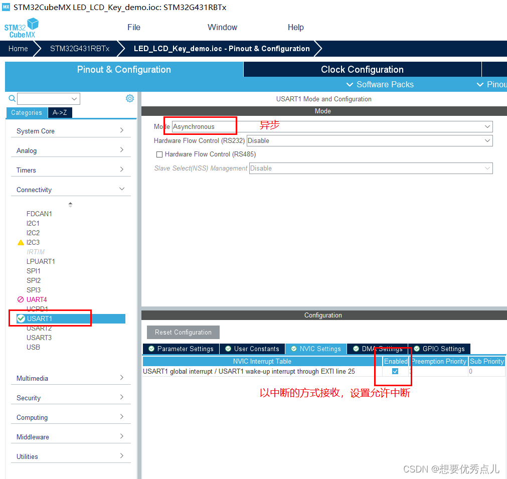Expand the Multimedia category
The width and height of the screenshot is (507, 479).
[71, 378]
